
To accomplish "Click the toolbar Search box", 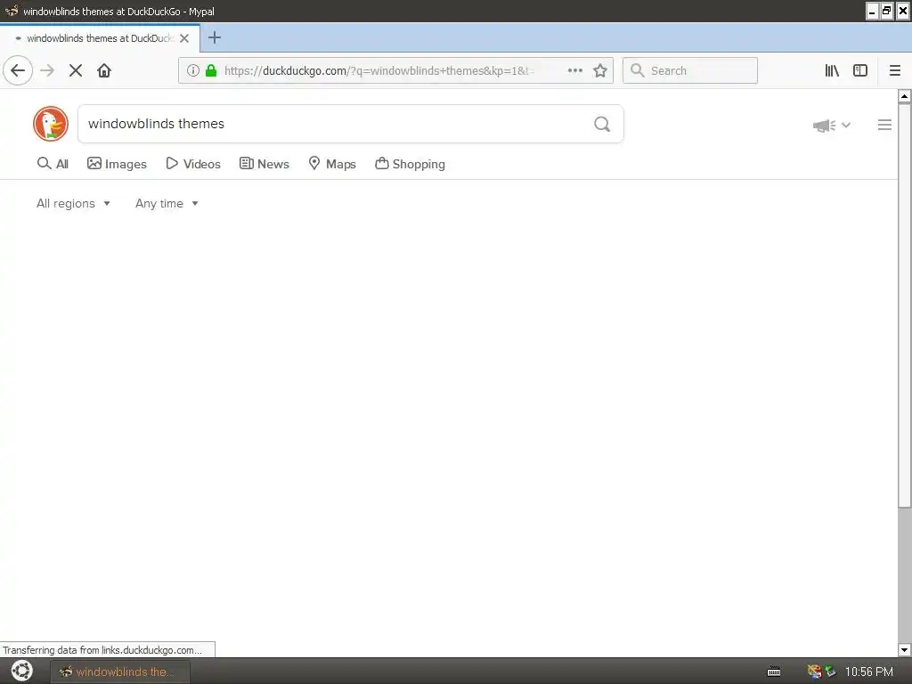I will (x=690, y=71).
